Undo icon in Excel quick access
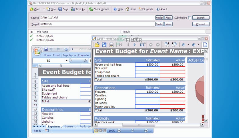Viewport: 239px width, 138px height. click(x=51, y=49)
